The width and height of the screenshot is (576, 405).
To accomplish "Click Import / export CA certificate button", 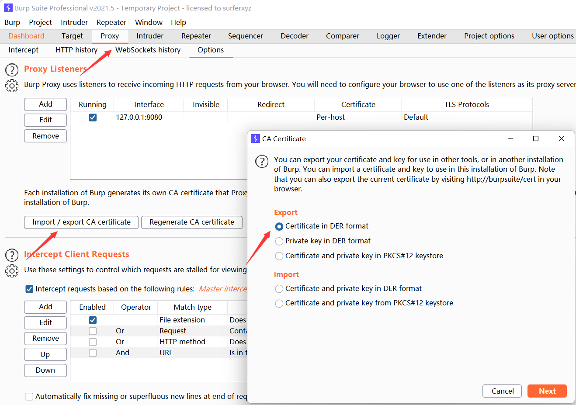I will pos(81,222).
